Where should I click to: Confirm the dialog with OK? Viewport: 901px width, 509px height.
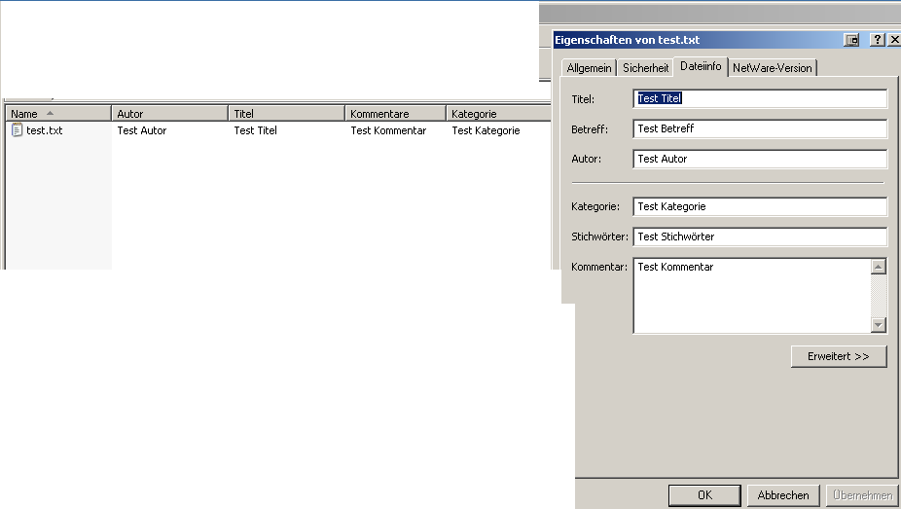[x=704, y=495]
